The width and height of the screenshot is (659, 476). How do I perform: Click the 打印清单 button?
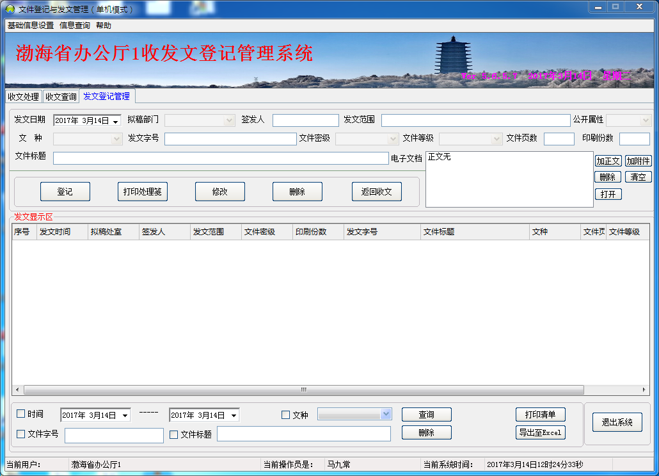click(x=541, y=414)
